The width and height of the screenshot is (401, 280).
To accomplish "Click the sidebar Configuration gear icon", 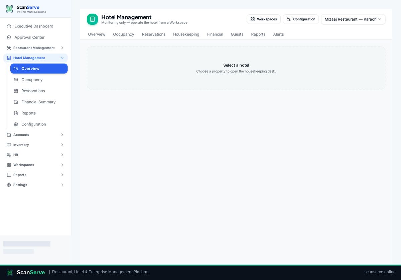I will pos(16,124).
